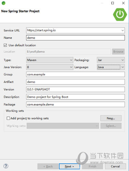Expand the Service URL dropdown arrow
The height and width of the screenshot is (171, 129).
pos(123,30)
